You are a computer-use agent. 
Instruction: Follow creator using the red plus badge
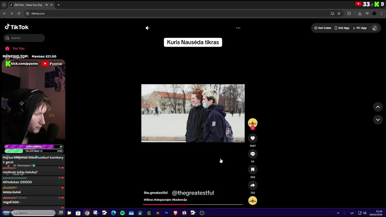(x=253, y=128)
